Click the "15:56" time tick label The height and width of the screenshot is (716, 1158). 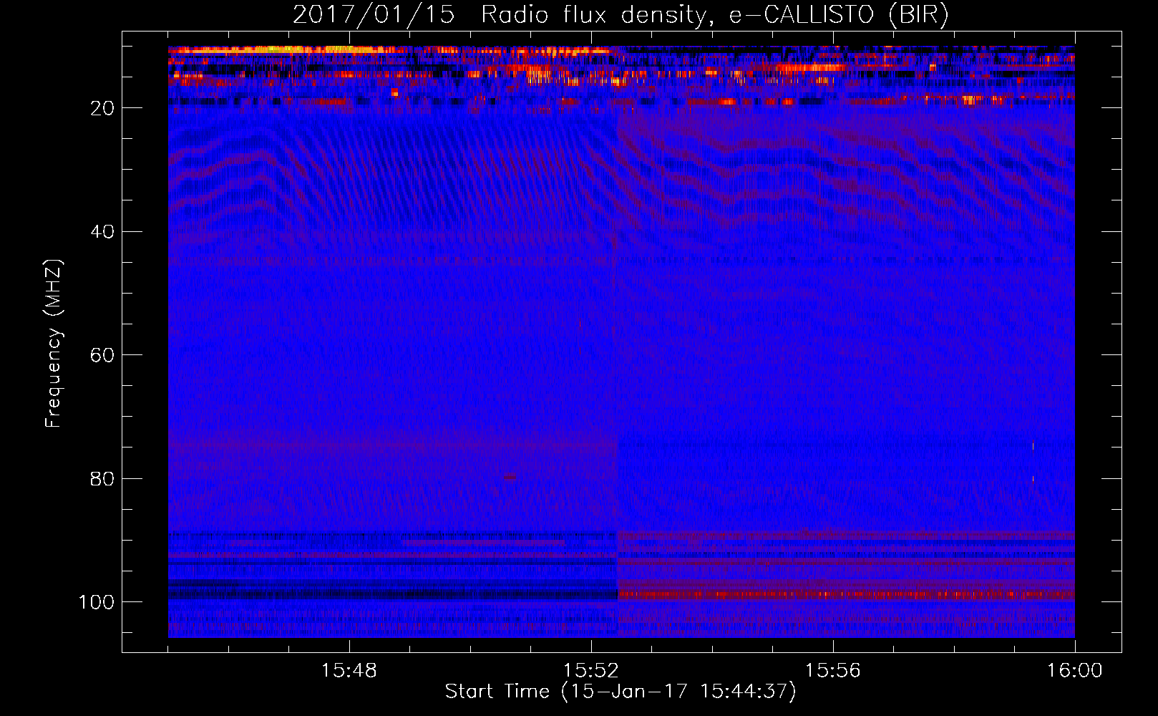pyautogui.click(x=833, y=671)
